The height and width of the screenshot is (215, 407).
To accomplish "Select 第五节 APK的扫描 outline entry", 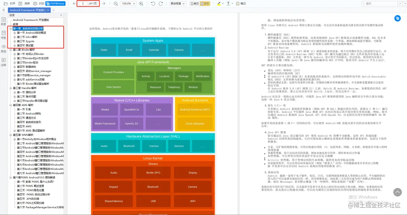I will pyautogui.click(x=28, y=198).
